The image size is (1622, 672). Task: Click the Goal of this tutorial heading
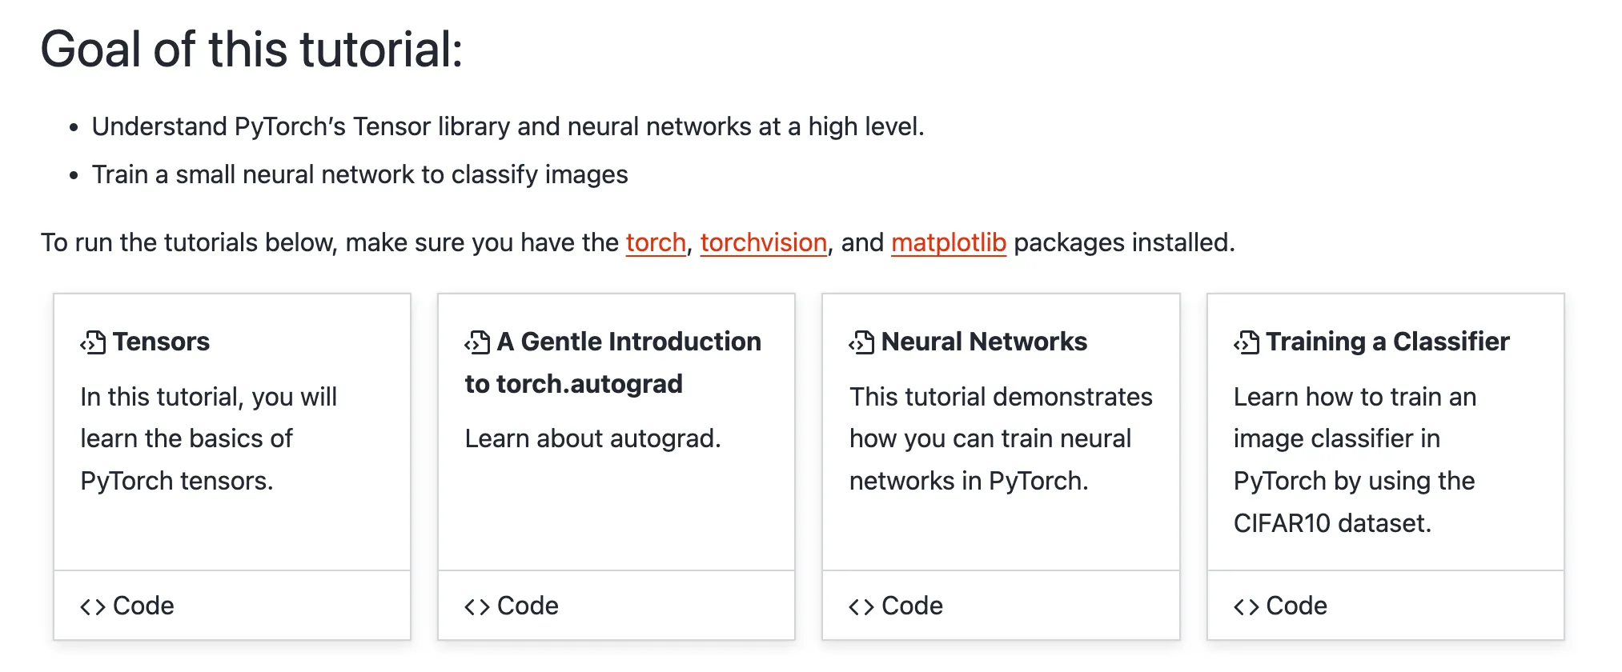point(251,49)
